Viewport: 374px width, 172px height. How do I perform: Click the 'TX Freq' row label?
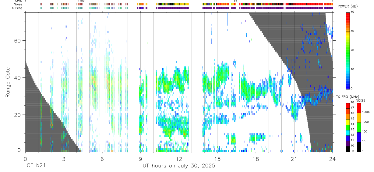coord(16,8)
